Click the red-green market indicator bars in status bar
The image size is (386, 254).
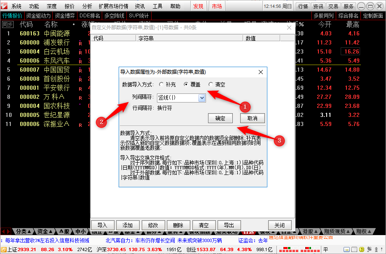(299, 249)
